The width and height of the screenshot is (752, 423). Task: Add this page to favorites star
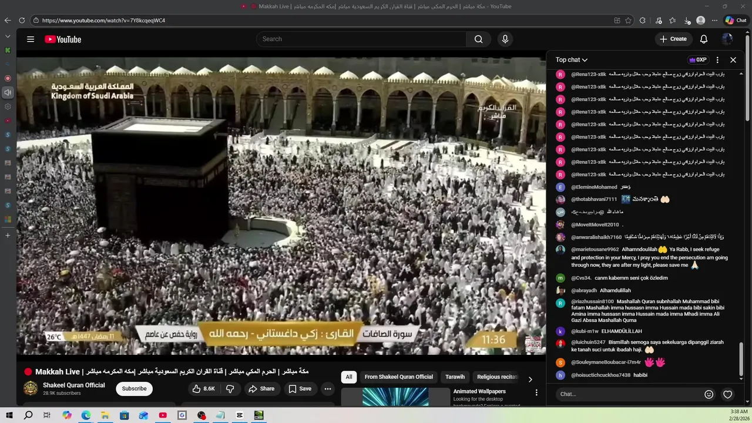(628, 20)
